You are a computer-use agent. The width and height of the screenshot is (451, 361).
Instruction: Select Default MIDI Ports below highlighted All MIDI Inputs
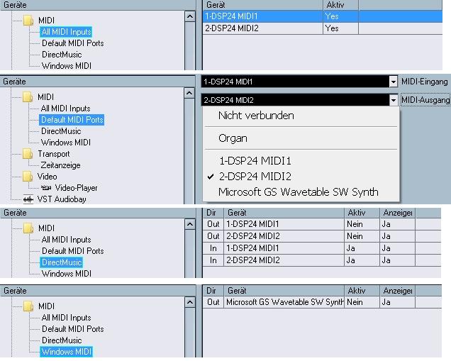tap(73, 43)
